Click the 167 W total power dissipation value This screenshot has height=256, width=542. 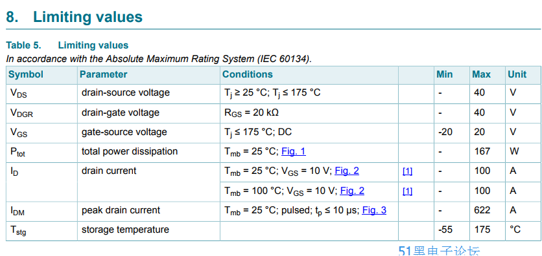point(482,151)
